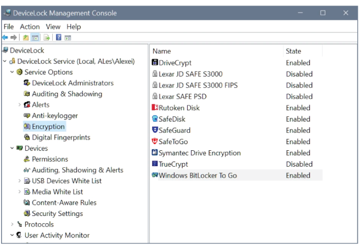359x250 pixels.
Task: Expand the Protocols tree node
Action: (x=12, y=224)
